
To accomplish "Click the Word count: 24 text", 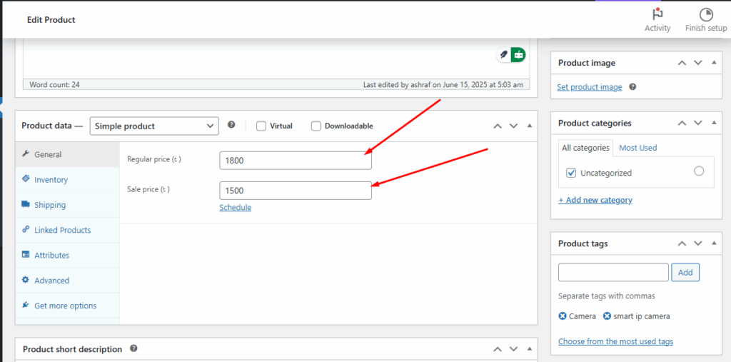I will tap(54, 85).
